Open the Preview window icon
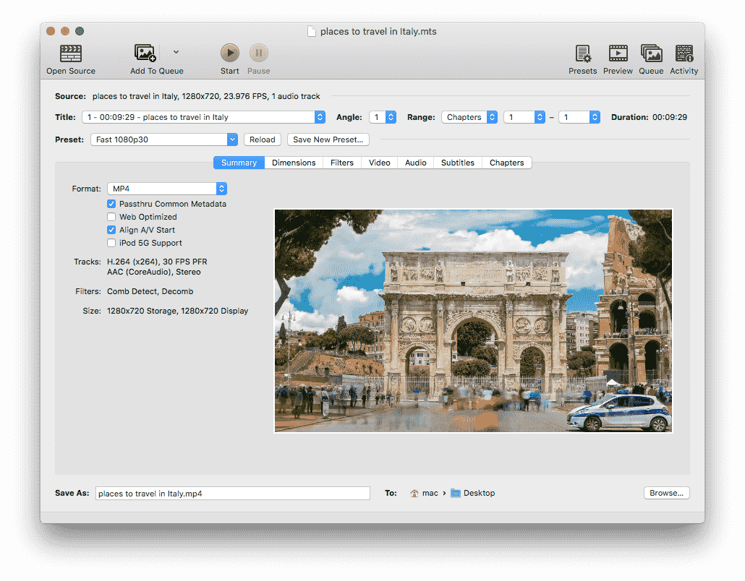Image resolution: width=745 pixels, height=581 pixels. [x=618, y=53]
